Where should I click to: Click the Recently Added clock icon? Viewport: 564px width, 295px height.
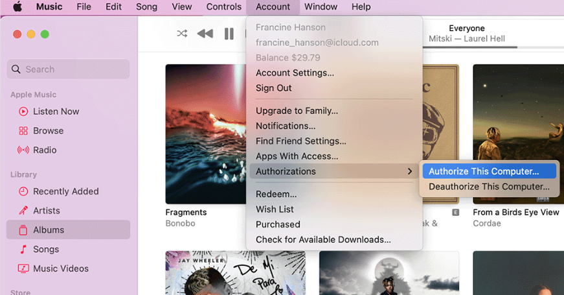coord(23,191)
